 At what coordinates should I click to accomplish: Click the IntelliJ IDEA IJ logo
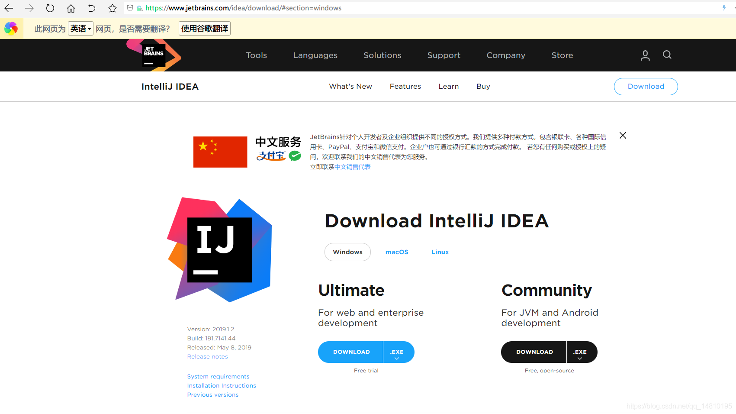pyautogui.click(x=220, y=250)
